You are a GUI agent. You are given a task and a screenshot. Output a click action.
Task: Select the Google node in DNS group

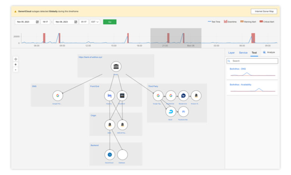58,96
